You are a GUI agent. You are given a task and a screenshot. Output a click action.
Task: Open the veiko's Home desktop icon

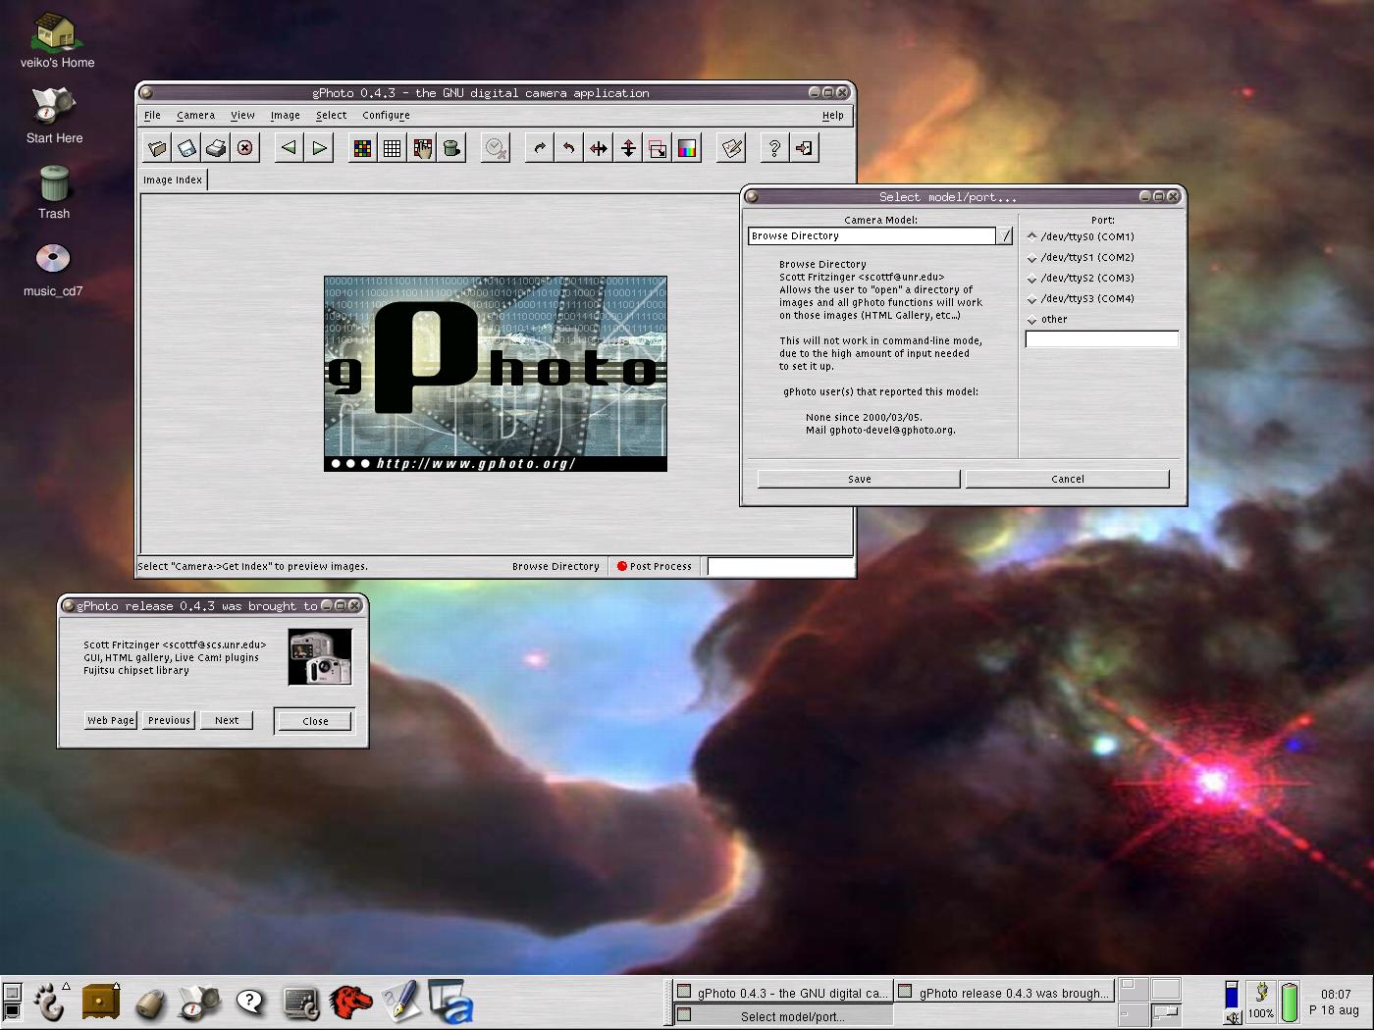click(57, 42)
